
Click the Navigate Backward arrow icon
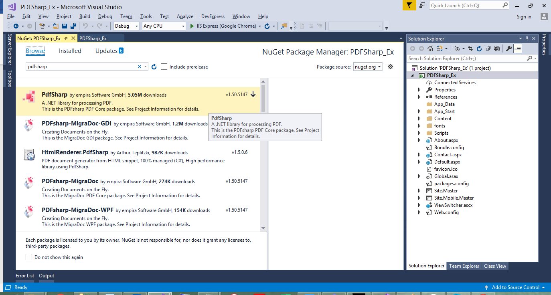click(x=16, y=26)
